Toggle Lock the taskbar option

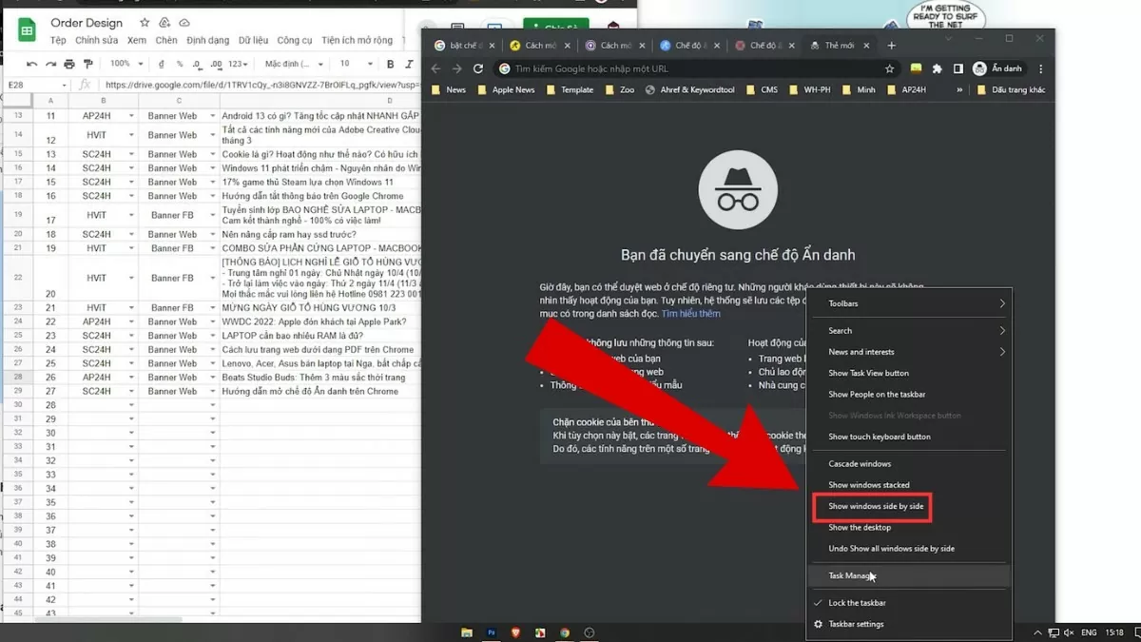pyautogui.click(x=857, y=603)
